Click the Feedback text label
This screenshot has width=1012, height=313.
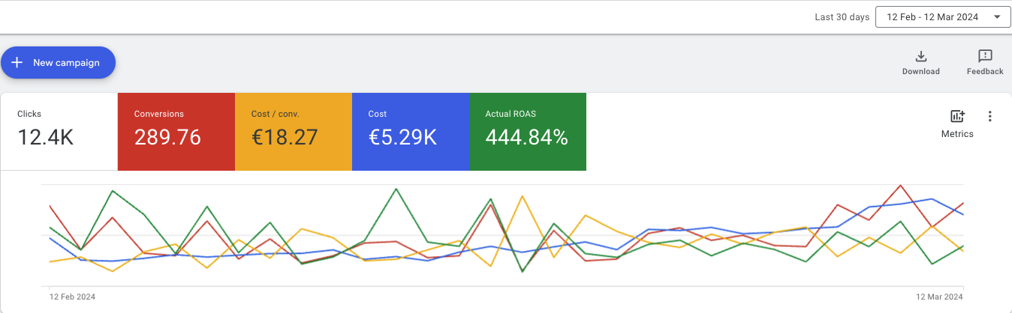[x=985, y=72]
